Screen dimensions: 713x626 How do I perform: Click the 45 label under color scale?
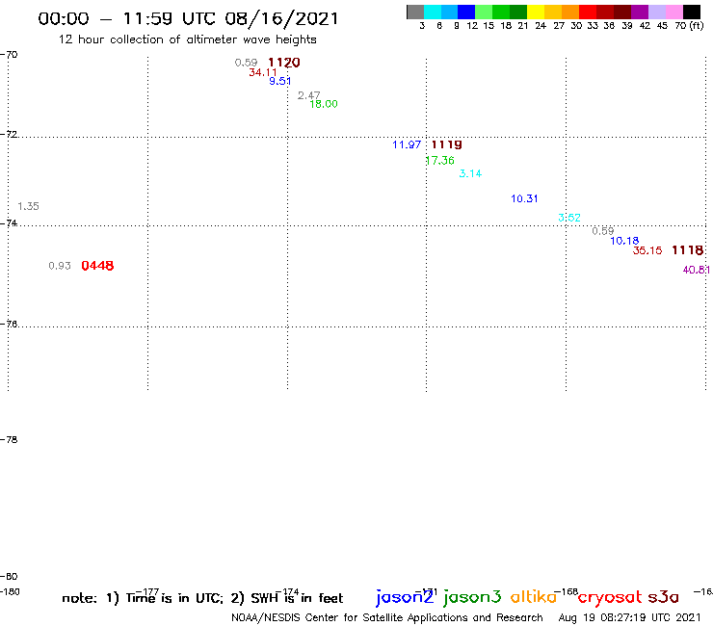(x=662, y=26)
